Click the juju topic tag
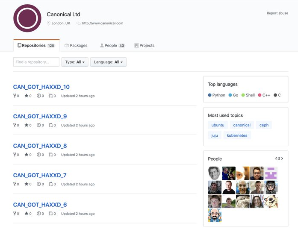Image resolution: width=298 pixels, height=229 pixels. click(x=215, y=135)
